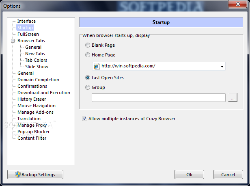Go to Confirmations settings
This screenshot has height=186, width=250.
(x=32, y=86)
